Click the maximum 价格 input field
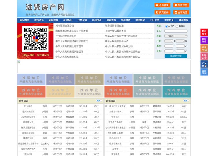 (180, 51)
